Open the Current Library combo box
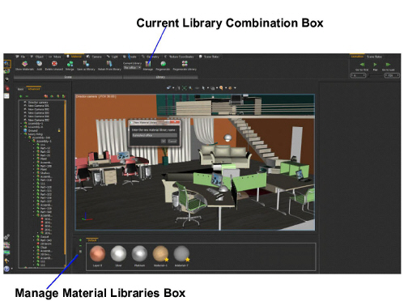This screenshot has height=301, width=404. point(132,68)
